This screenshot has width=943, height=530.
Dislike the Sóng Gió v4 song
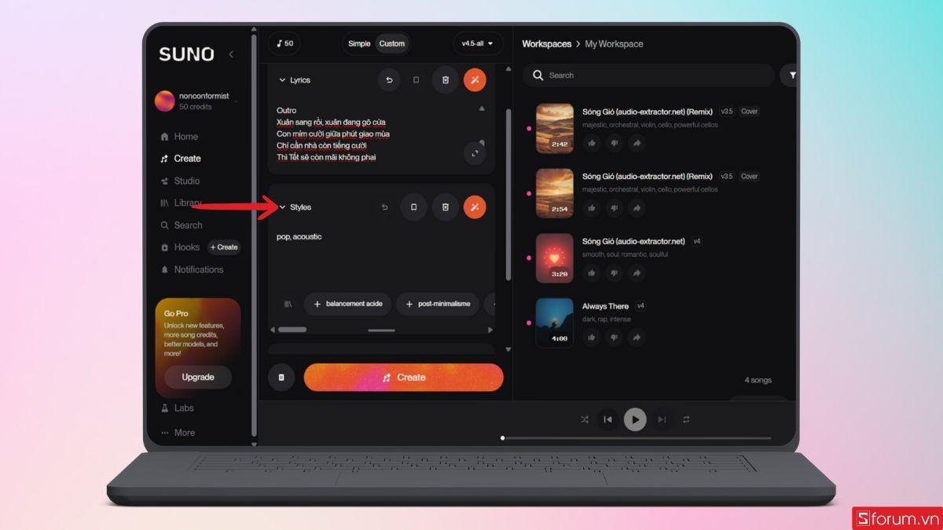click(x=615, y=272)
